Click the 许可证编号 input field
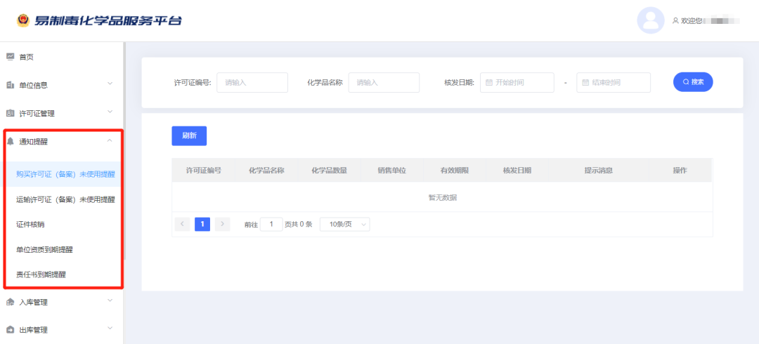 coord(252,83)
